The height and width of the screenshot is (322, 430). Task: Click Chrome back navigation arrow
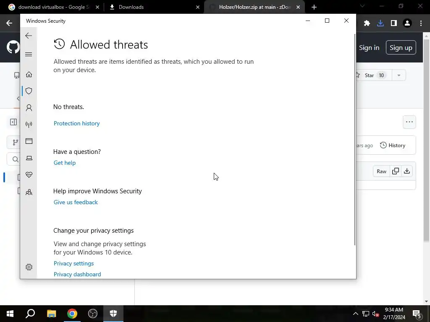9,23
